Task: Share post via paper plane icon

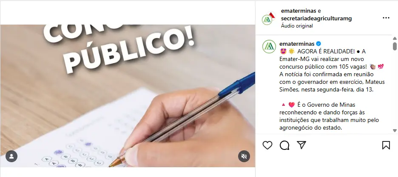Action: coord(301,145)
